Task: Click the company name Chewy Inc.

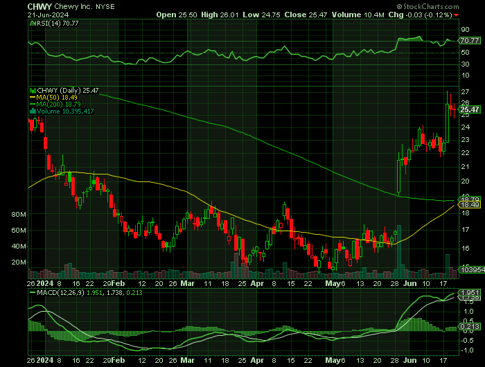Action: click(x=73, y=6)
